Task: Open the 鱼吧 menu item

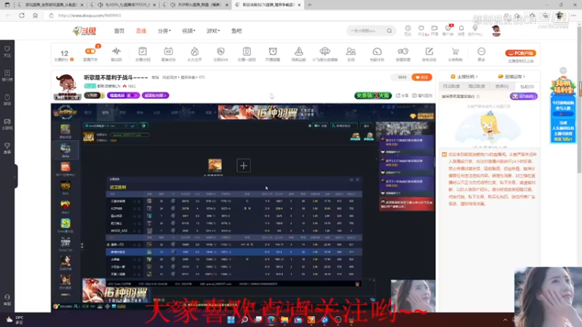Action: click(x=236, y=31)
